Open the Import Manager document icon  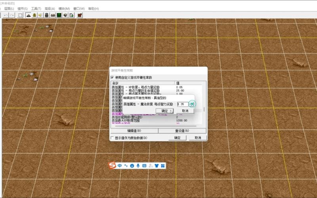click(x=72, y=15)
